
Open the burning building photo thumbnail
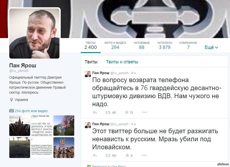click(64, 125)
